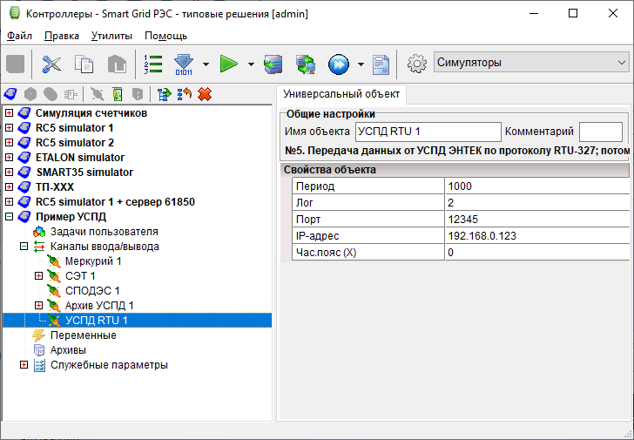The height and width of the screenshot is (440, 634).
Task: Open the dropdown arrow next to the 01011 icon
Action: tap(206, 64)
